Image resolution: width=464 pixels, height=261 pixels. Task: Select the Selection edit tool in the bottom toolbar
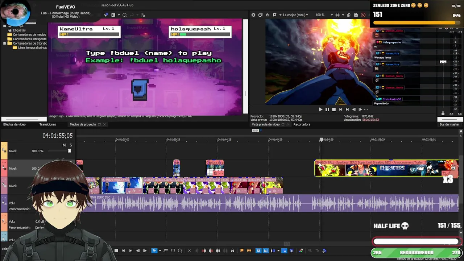pyautogui.click(x=173, y=250)
